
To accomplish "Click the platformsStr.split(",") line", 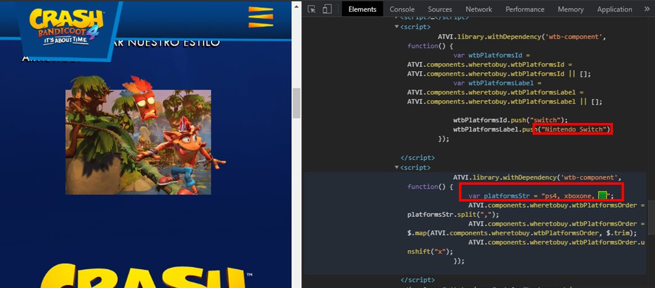I will pos(453,214).
